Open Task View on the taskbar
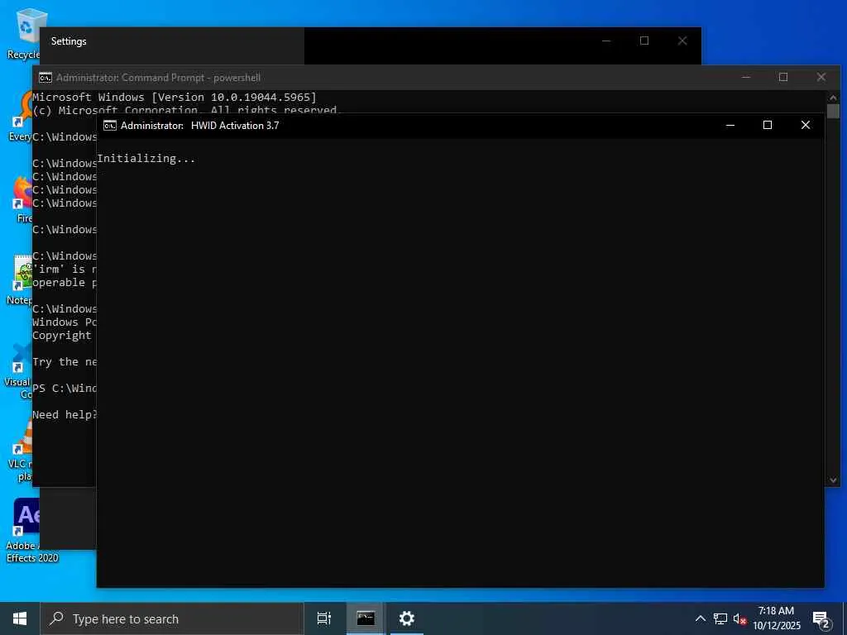 (323, 618)
